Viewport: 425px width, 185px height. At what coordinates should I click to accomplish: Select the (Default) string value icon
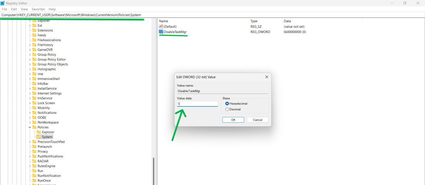[161, 27]
